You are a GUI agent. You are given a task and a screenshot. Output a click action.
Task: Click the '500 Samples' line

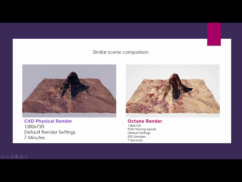[x=137, y=136]
